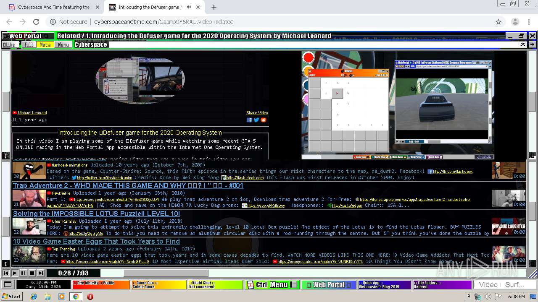
Task: Open the Opera icon in taskbar
Action: (x=90, y=297)
